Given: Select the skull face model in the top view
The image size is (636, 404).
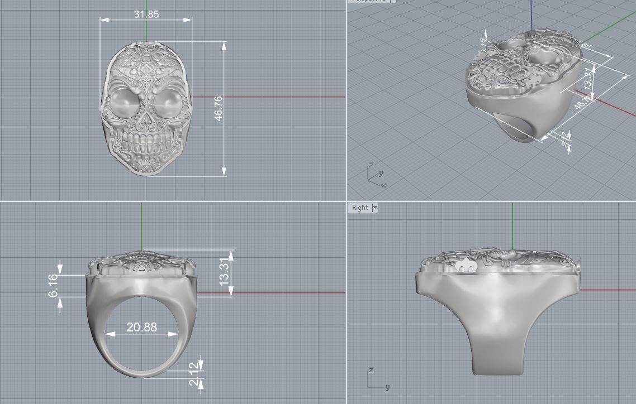Looking at the screenshot, I should click(x=146, y=108).
